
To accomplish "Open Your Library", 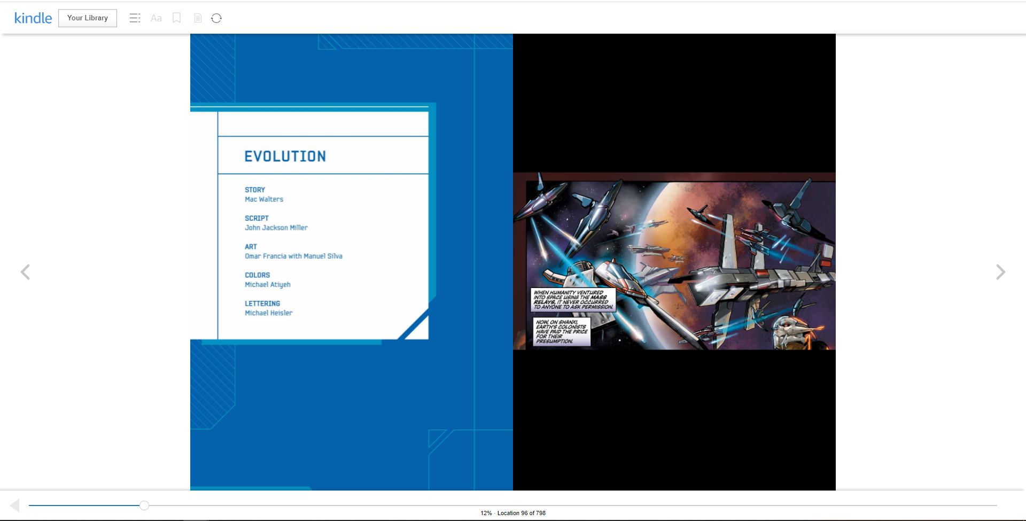I will tap(88, 18).
